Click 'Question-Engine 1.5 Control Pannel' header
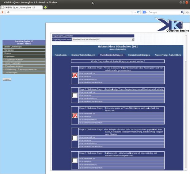Image resolution: width=190 pixels, height=174 pixels. point(24,42)
